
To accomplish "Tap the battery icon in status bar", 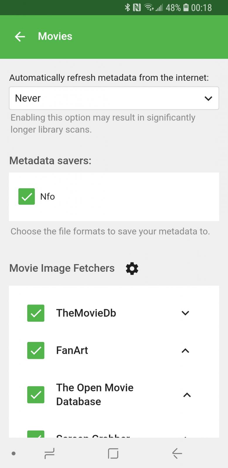I will coord(186,7).
